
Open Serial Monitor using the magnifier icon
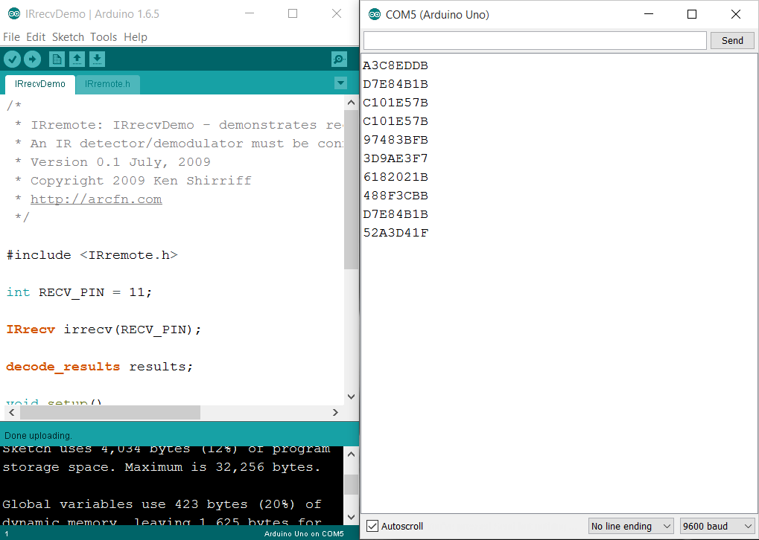[339, 60]
